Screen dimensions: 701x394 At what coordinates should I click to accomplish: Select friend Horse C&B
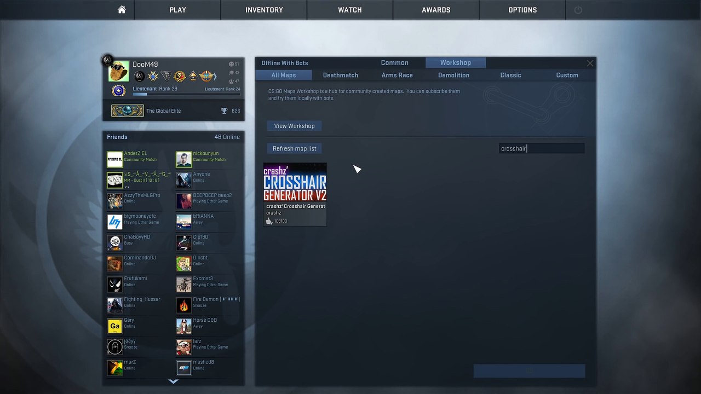tap(208, 326)
